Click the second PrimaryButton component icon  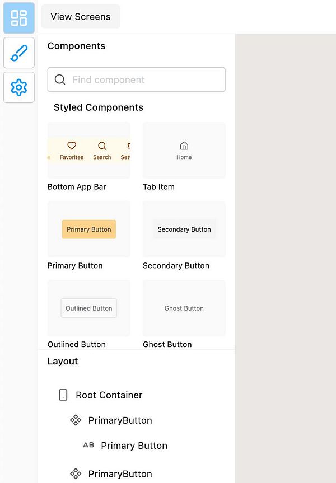(76, 473)
